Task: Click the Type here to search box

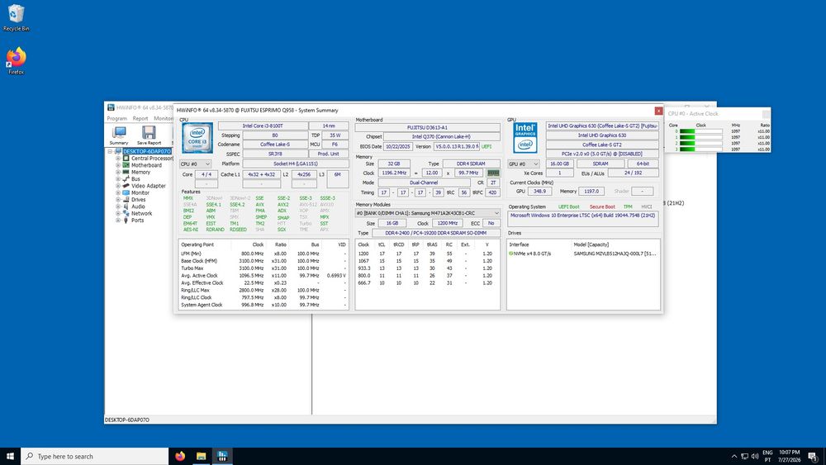Action: click(95, 456)
